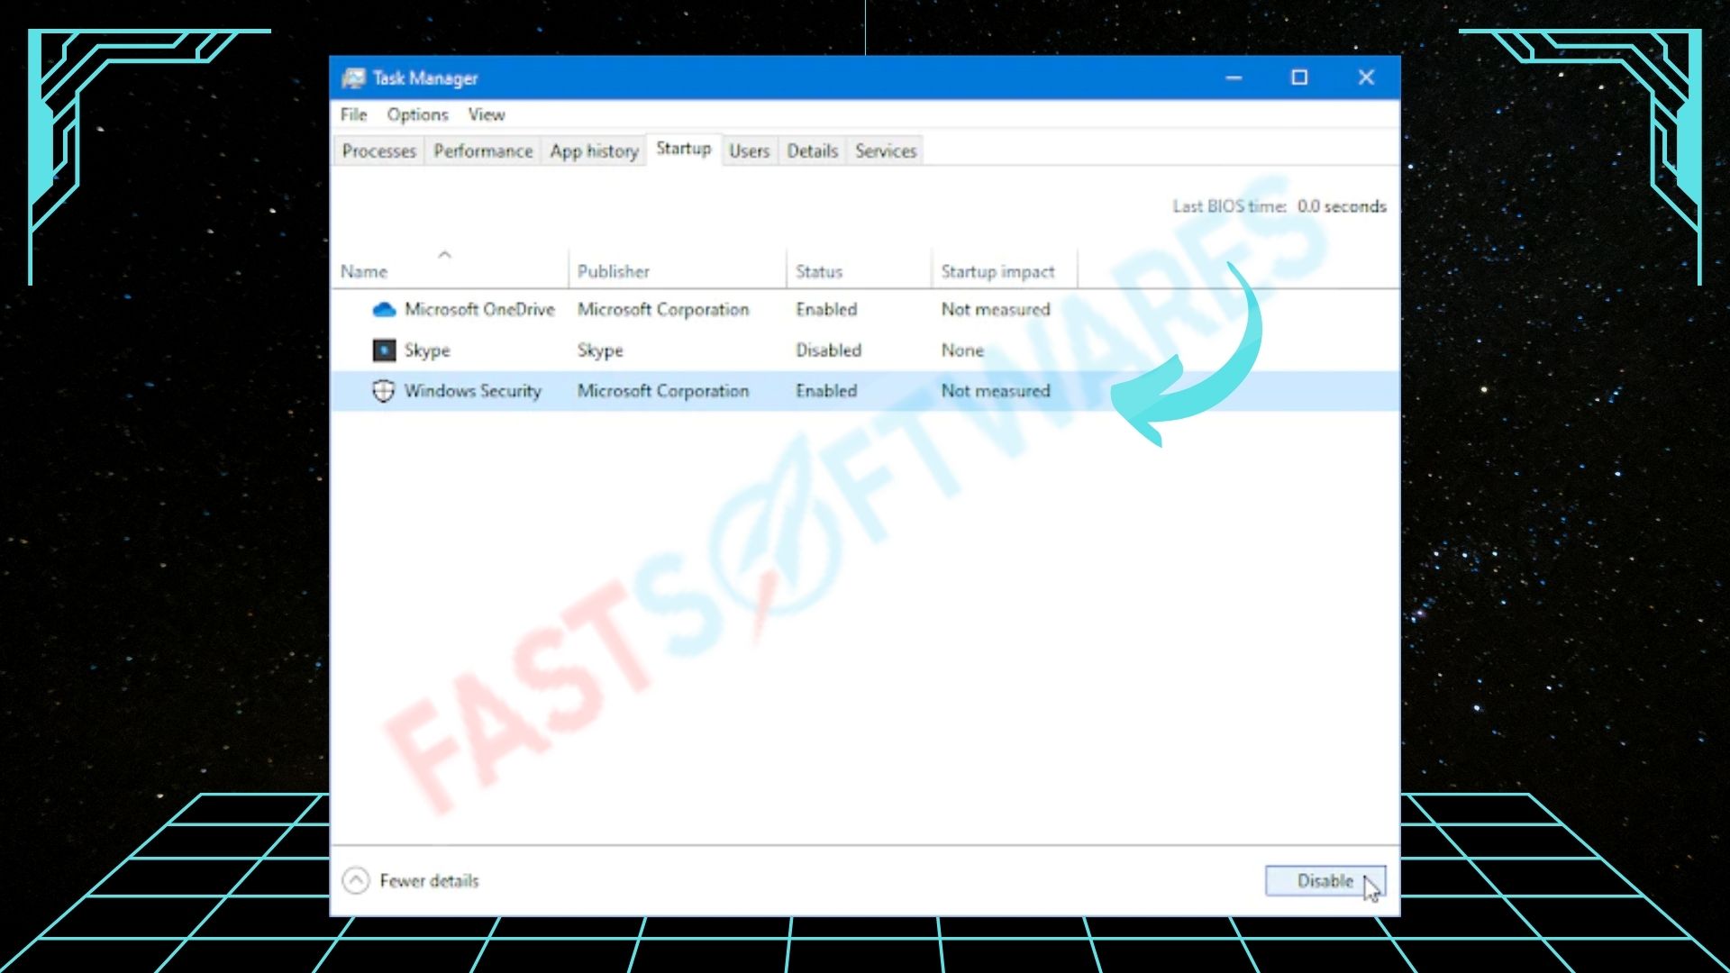Switch to the Services tab
Image resolution: width=1730 pixels, height=973 pixels.
coord(886,150)
